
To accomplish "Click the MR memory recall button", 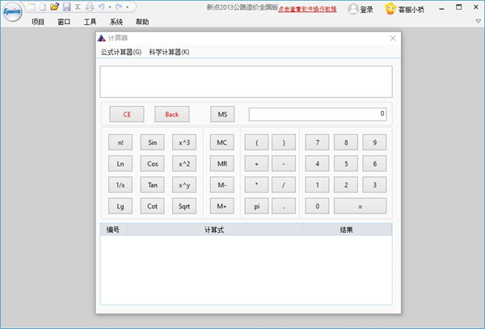I will click(x=222, y=163).
